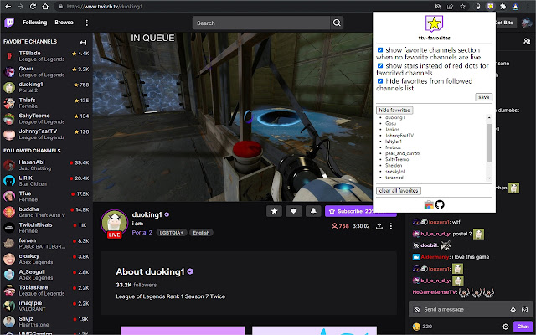The height and width of the screenshot is (335, 536).
Task: Open the Chrome extensions puzzle icon
Action: click(502, 6)
